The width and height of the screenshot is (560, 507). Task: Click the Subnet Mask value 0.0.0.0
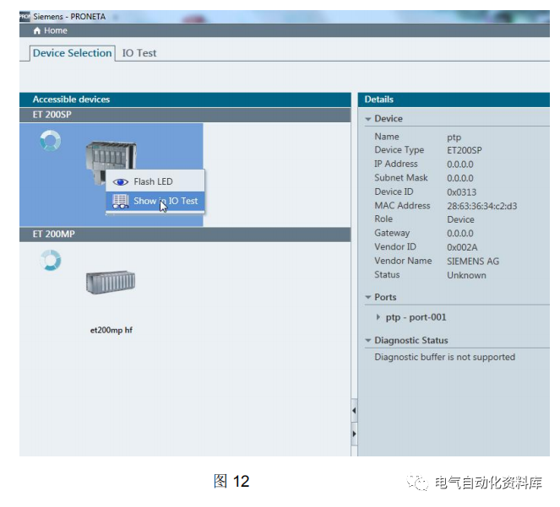pos(460,178)
